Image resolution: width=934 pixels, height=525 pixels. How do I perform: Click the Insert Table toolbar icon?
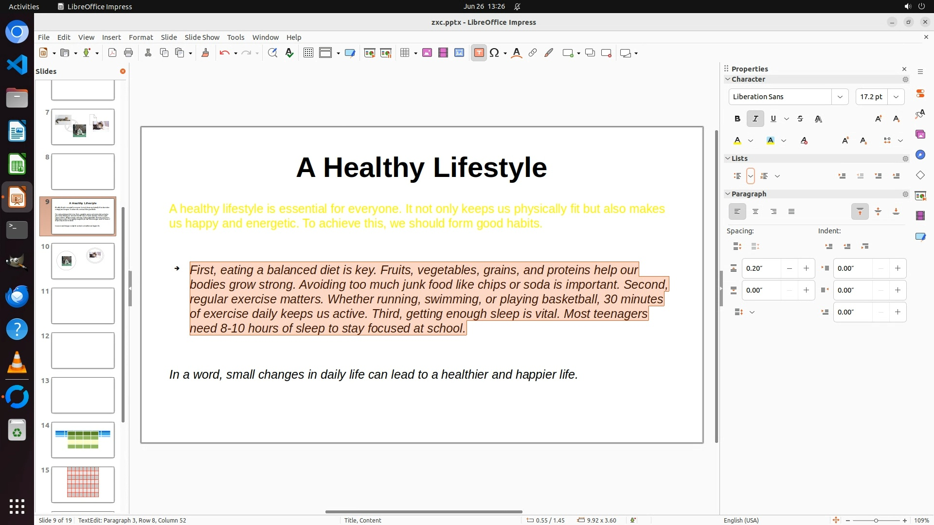point(405,53)
